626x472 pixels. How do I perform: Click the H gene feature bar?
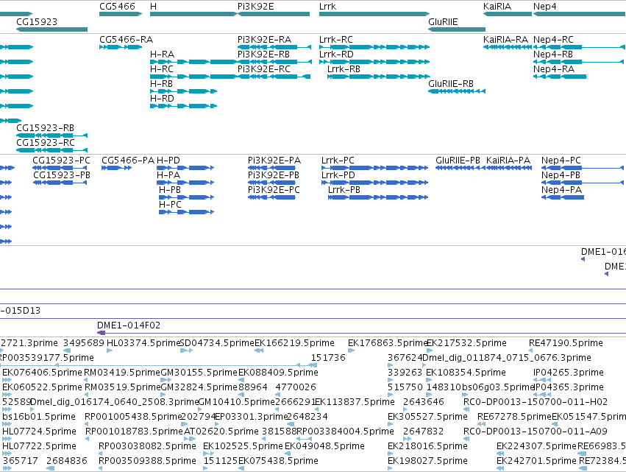(x=193, y=14)
